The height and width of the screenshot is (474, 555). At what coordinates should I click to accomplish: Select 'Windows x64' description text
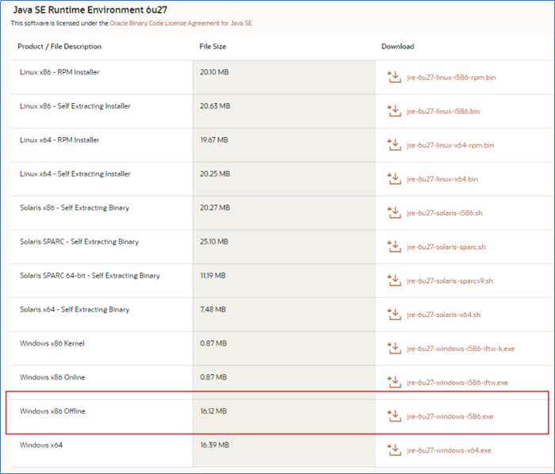pos(41,445)
